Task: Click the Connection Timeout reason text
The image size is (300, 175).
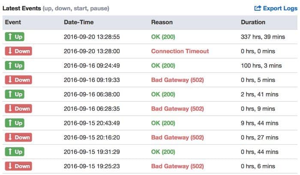Action: pyautogui.click(x=180, y=51)
